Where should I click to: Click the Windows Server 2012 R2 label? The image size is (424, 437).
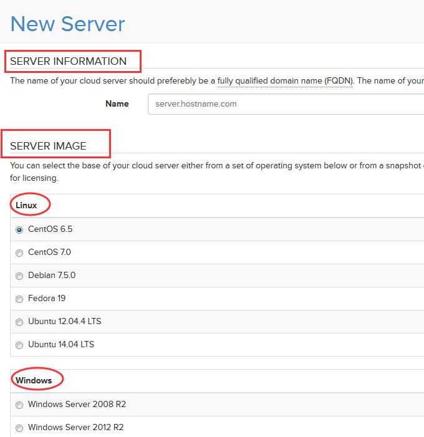(x=76, y=427)
